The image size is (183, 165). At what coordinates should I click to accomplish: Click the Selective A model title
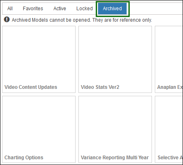tap(170, 158)
